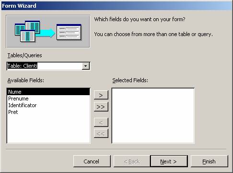Go forward with the Next > button
Viewport: 233px width, 173px height.
169,161
